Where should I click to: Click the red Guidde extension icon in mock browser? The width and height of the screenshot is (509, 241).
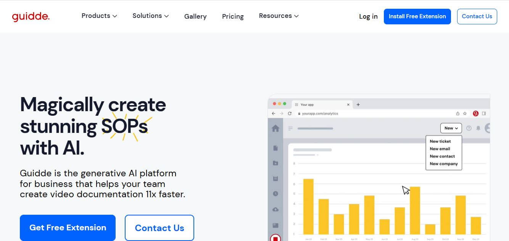coord(475,113)
